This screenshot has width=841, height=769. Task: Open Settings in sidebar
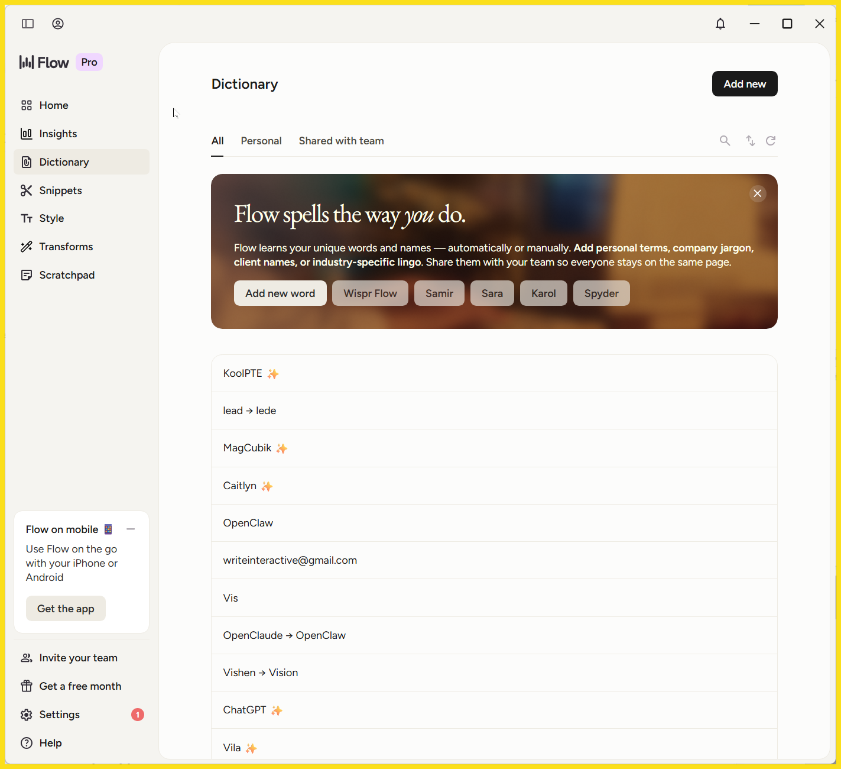[x=82, y=715]
